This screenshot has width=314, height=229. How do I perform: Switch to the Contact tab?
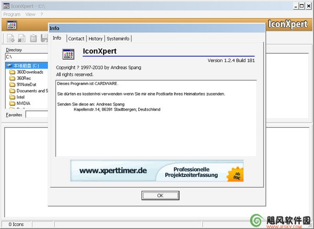pos(76,39)
